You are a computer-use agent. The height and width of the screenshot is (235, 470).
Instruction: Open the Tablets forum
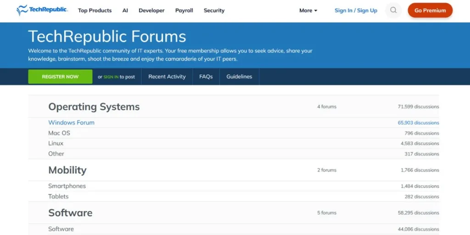coord(58,196)
